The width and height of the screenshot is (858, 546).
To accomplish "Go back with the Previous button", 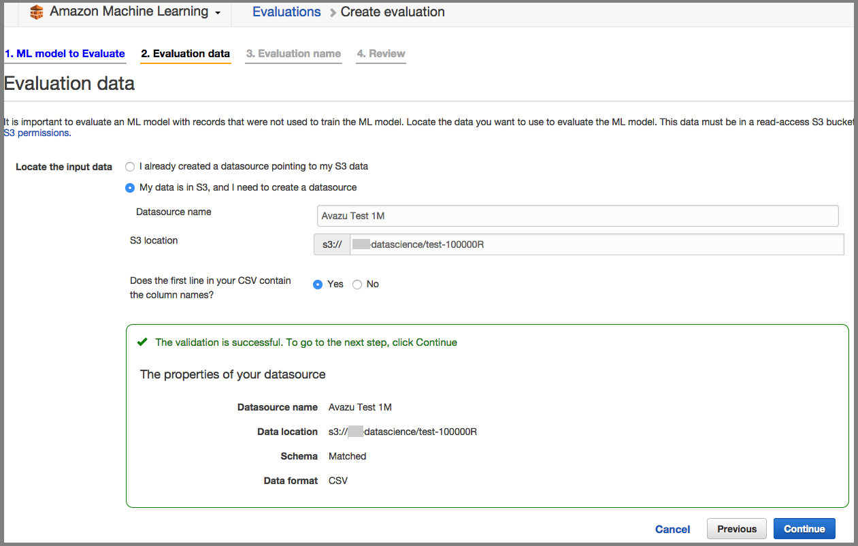I will [737, 529].
